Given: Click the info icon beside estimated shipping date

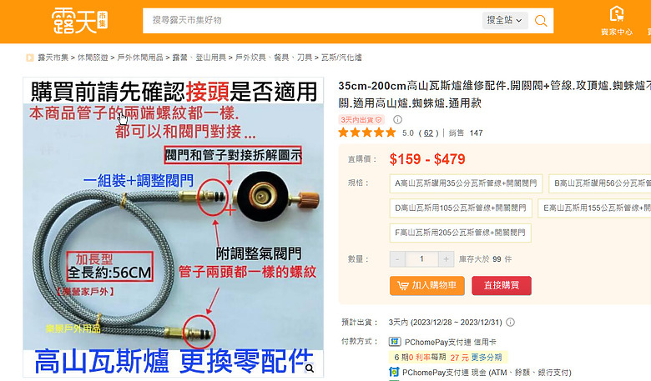Looking at the screenshot, I should [x=511, y=322].
